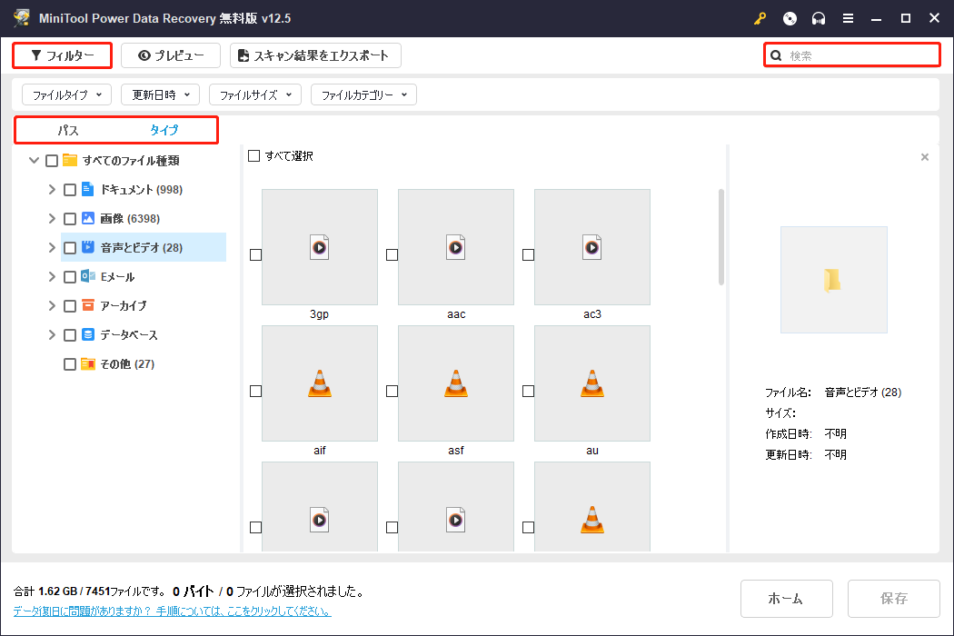Expand the ドキュメント tree node
The height and width of the screenshot is (636, 954).
[x=52, y=189]
